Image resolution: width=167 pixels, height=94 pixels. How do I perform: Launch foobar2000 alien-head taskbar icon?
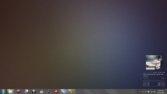click(x=34, y=92)
